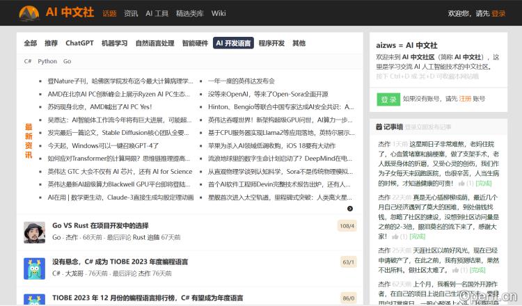This screenshot has height=306, width=522.
Task: Open news 如何应对Transformer的计算局限
Action: click(119, 159)
